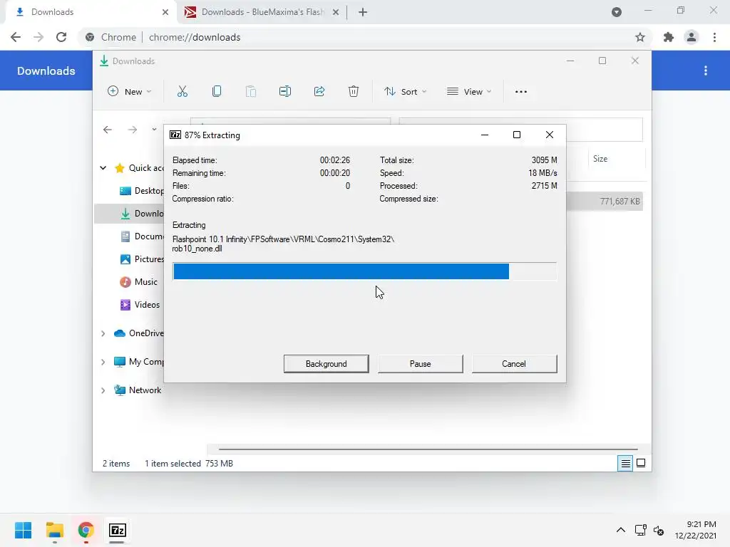The height and width of the screenshot is (547, 730).
Task: Collapse the Quick access tree node
Action: [x=103, y=168]
